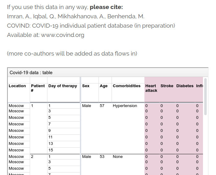Select the patient number 2 cell
The width and height of the screenshot is (216, 175).
point(32,157)
